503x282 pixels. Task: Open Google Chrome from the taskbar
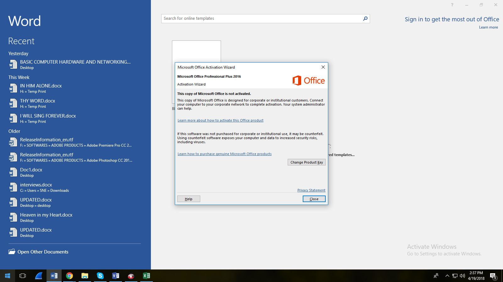[x=69, y=276]
